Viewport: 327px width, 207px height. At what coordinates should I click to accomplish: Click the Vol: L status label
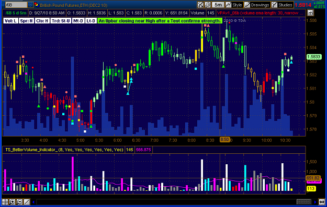(10, 21)
